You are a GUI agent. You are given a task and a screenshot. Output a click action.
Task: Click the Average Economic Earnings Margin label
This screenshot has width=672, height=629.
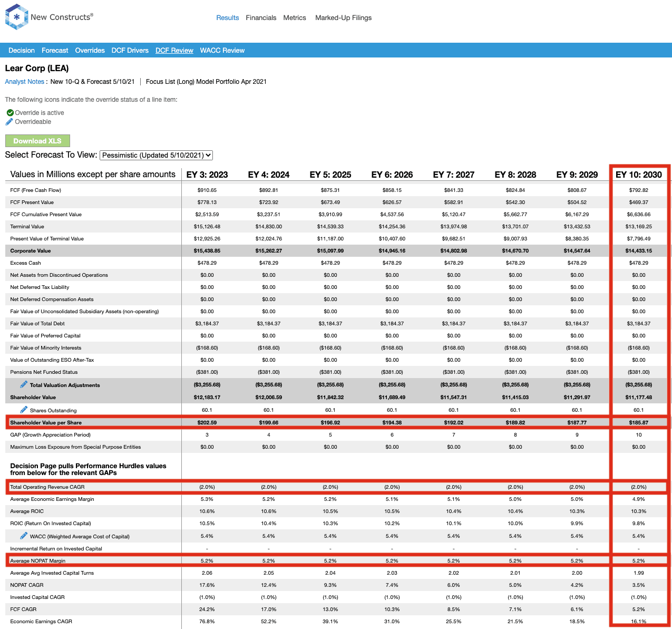tap(52, 499)
